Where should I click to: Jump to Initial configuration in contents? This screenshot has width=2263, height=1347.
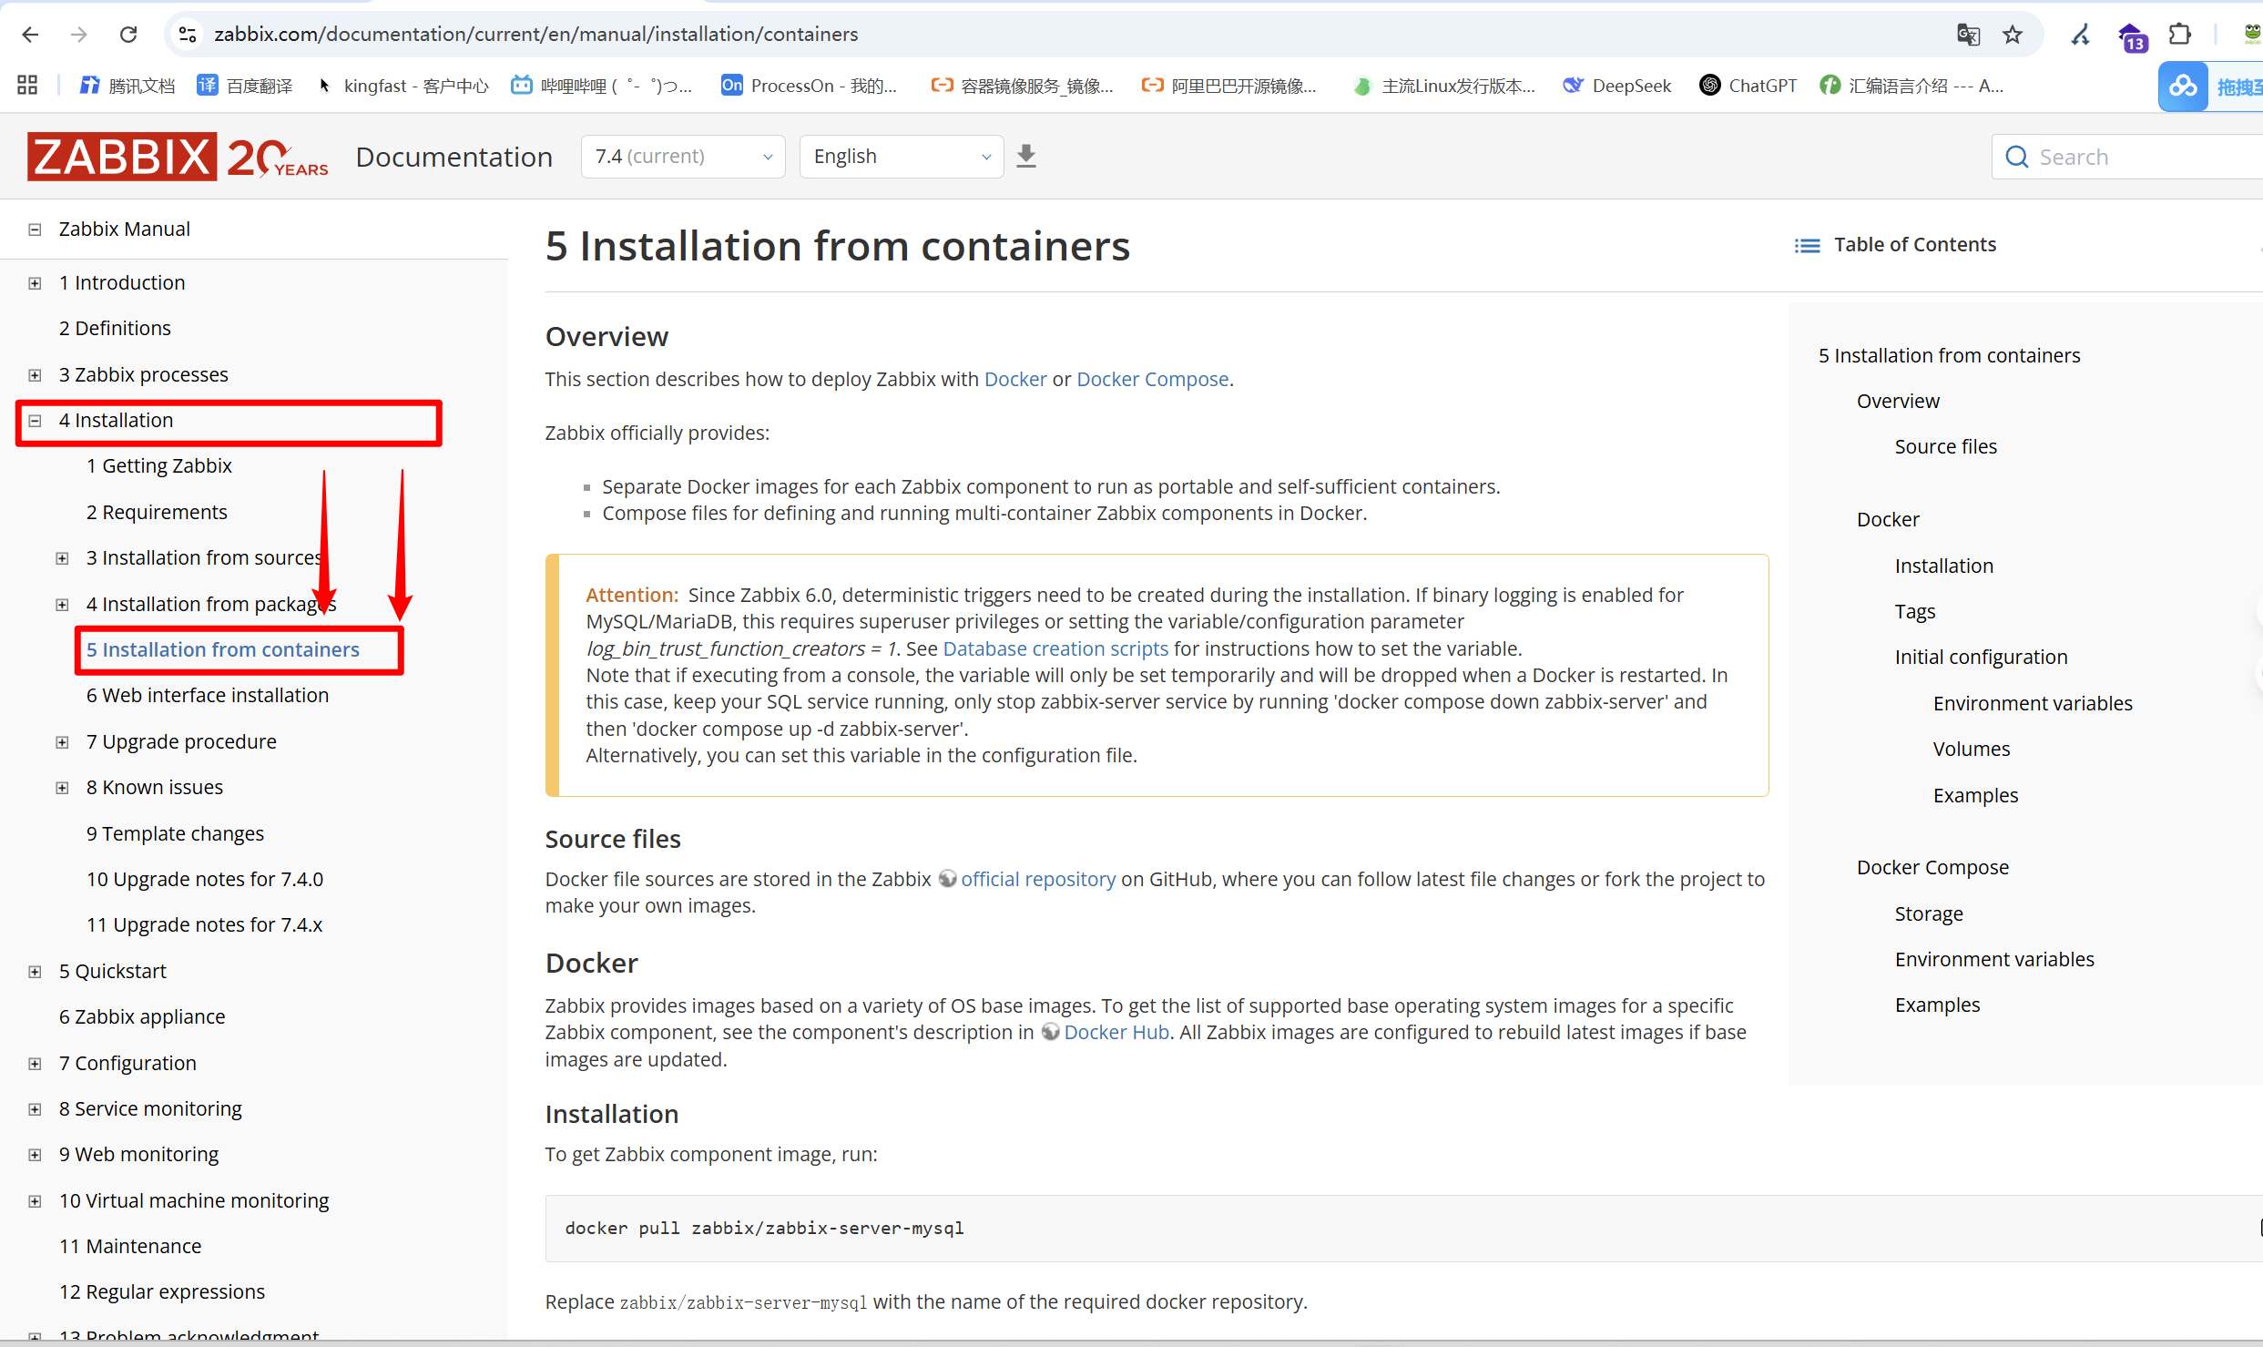pos(1982,658)
